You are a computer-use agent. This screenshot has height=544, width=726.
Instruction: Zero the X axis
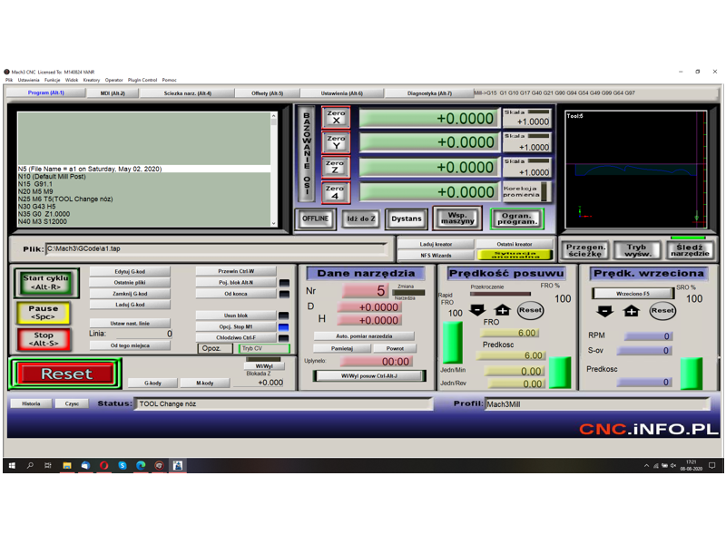click(x=337, y=118)
